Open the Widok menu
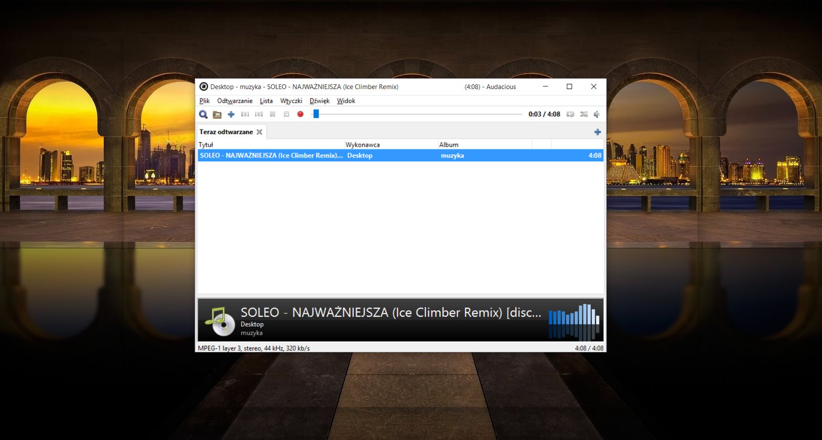Image resolution: width=822 pixels, height=440 pixels. (346, 101)
